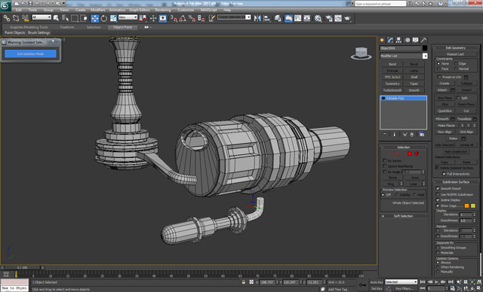Click the Symmetry modifier button
483x292 pixels.
click(392, 84)
